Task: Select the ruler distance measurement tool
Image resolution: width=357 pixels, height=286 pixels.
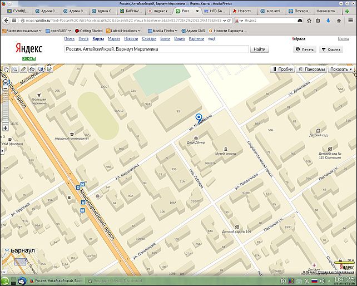Action: point(23,70)
